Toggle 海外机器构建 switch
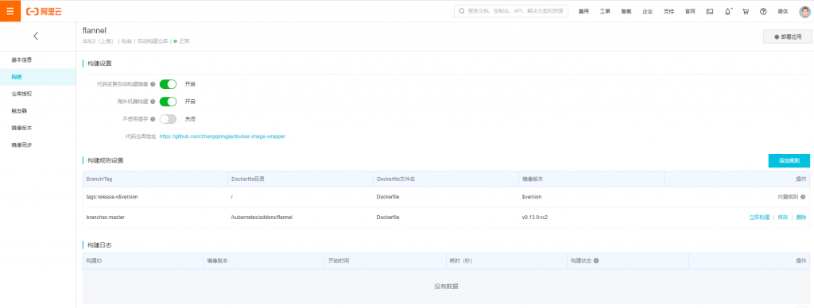Viewport: 814px width, 308px height. (169, 102)
